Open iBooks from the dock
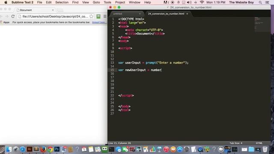This screenshot has height=154, width=274. (173, 149)
